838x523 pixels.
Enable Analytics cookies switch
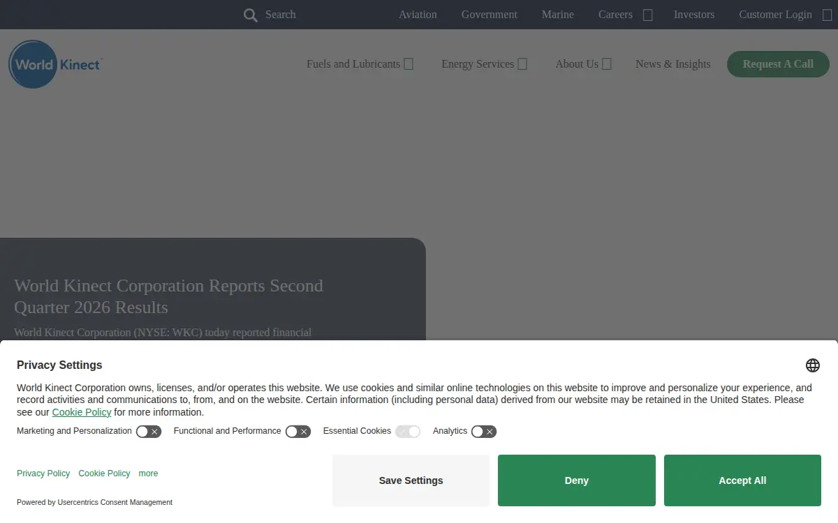484,432
